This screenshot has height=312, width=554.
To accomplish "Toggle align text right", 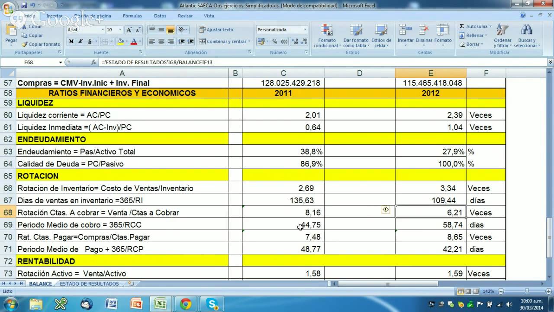I will coord(171,42).
